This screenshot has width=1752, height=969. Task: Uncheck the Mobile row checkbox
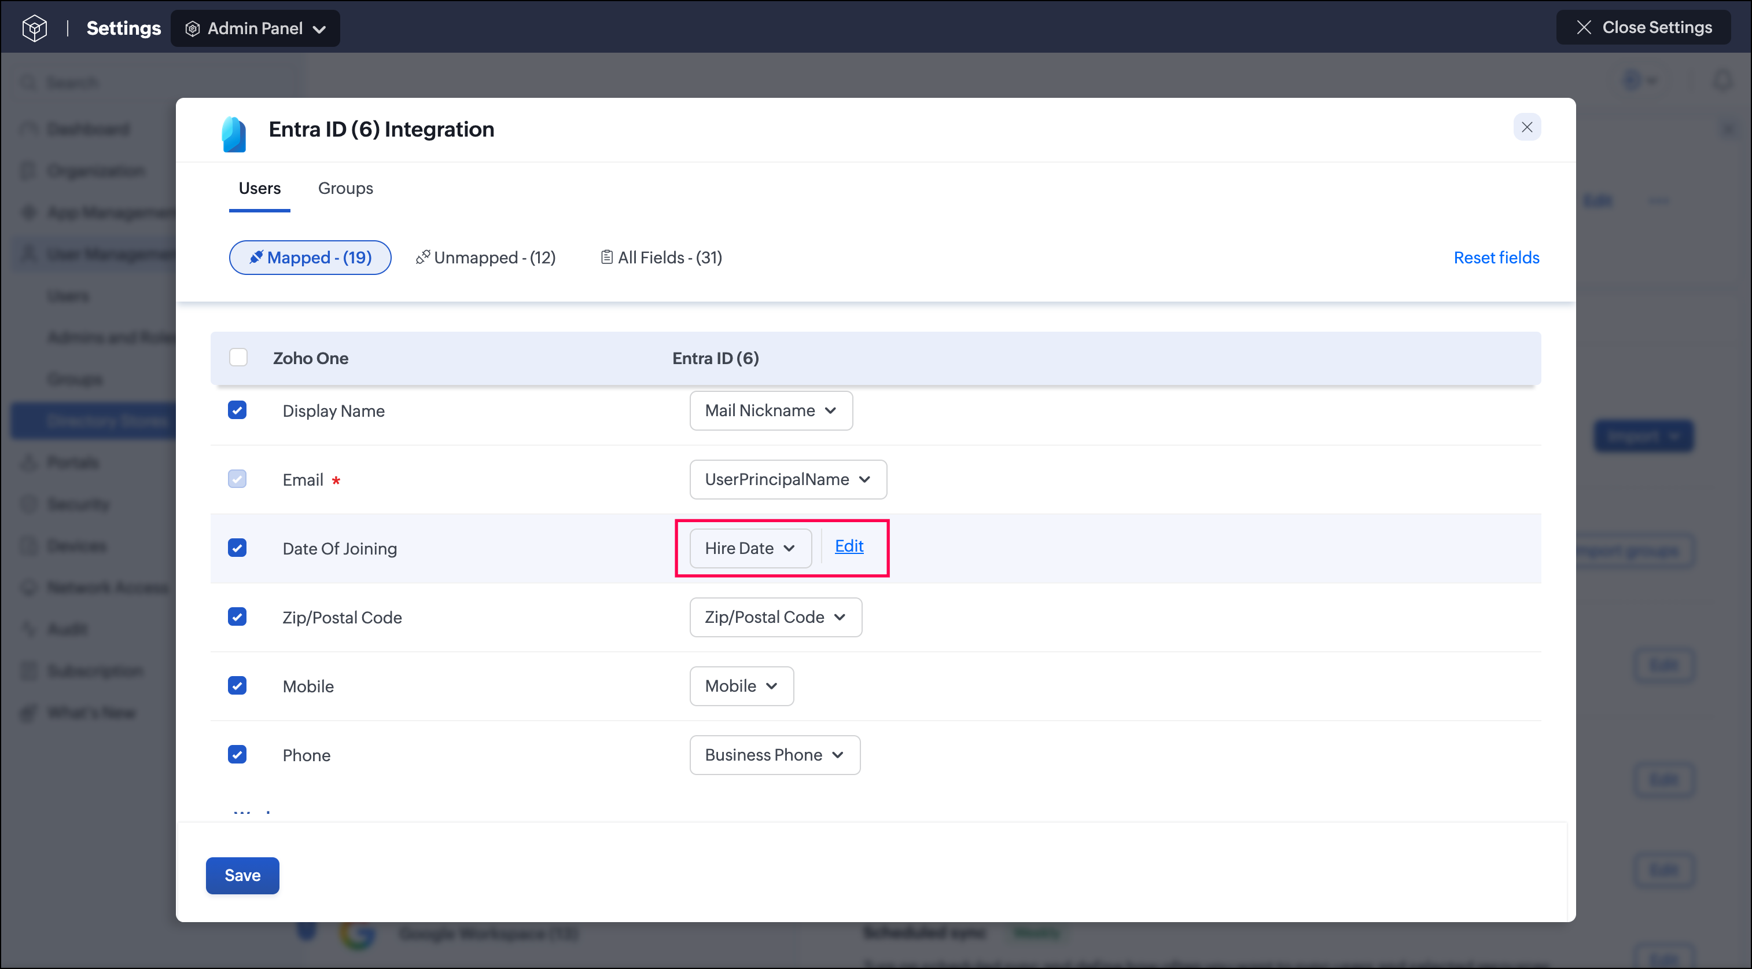point(237,685)
